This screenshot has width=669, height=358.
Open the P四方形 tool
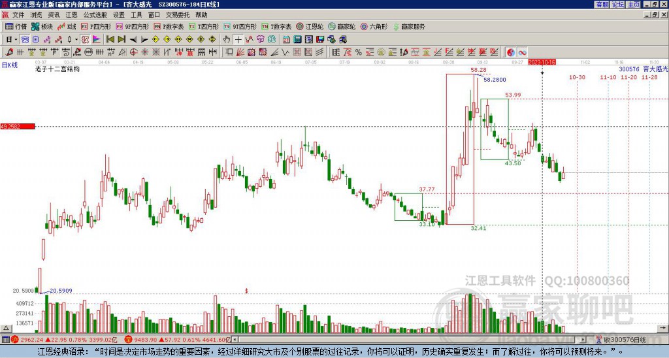click(96, 26)
